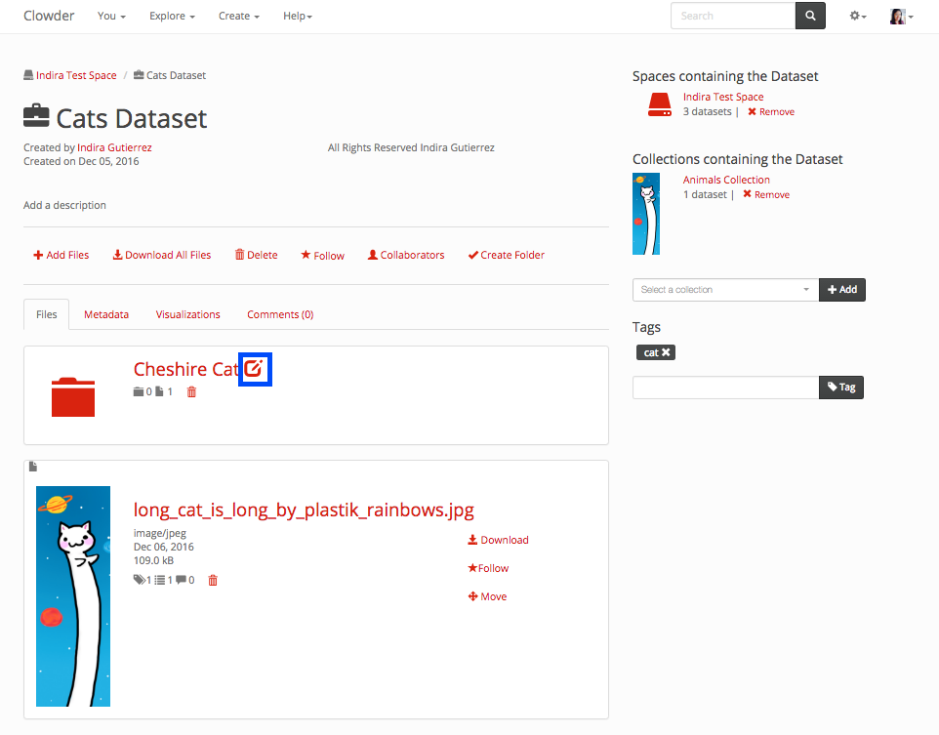The image size is (939, 735).
Task: Open the long cat image thumbnail
Action: click(x=73, y=595)
